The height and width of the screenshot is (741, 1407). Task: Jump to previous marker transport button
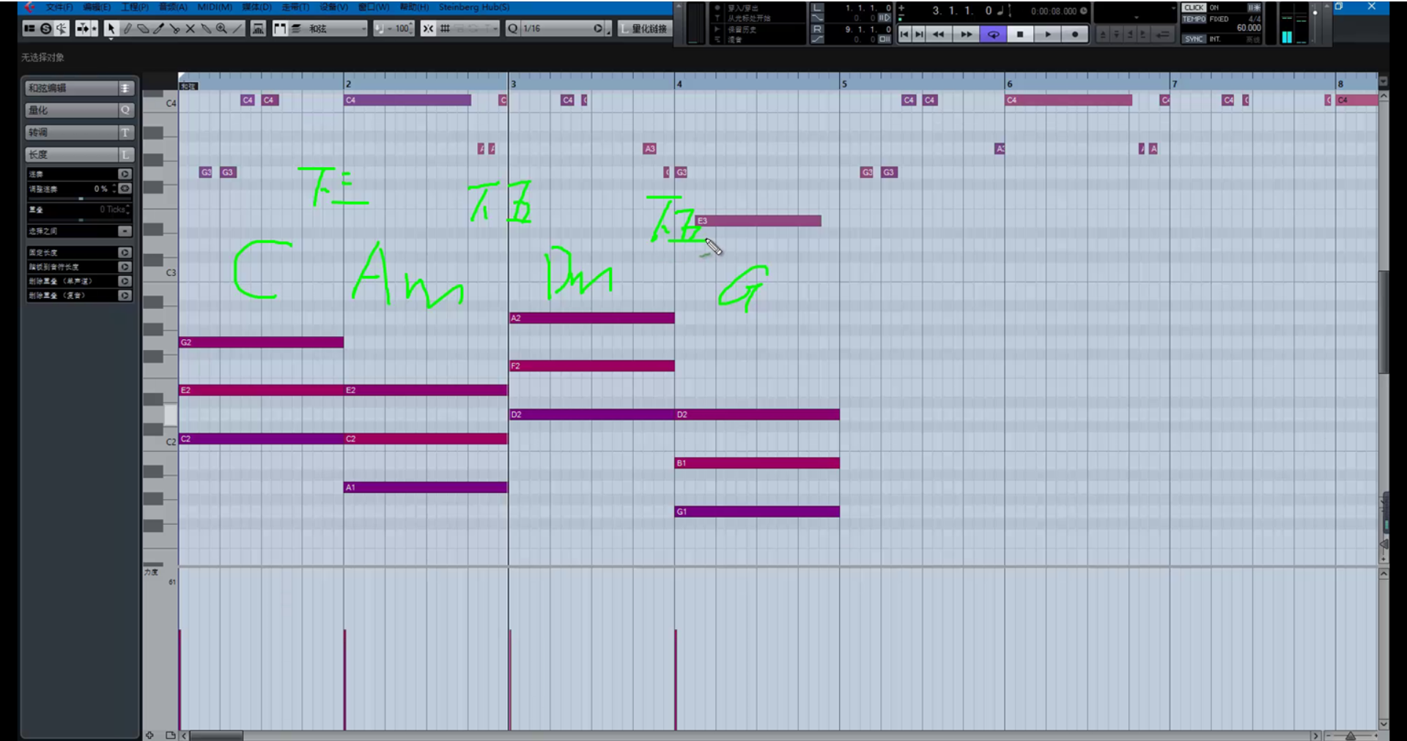(x=904, y=34)
